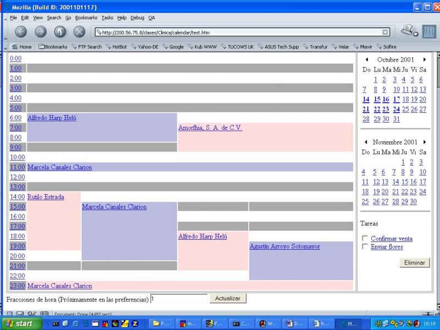Screen dimensions: 440x330
Task: Click the Fracciones de hora input field
Action: (179, 299)
